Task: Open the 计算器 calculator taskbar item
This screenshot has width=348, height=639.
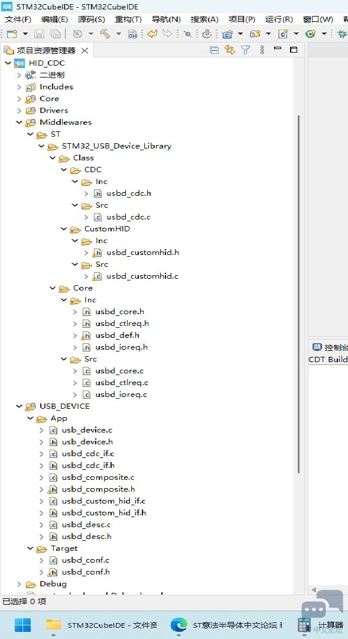Action: tap(320, 625)
